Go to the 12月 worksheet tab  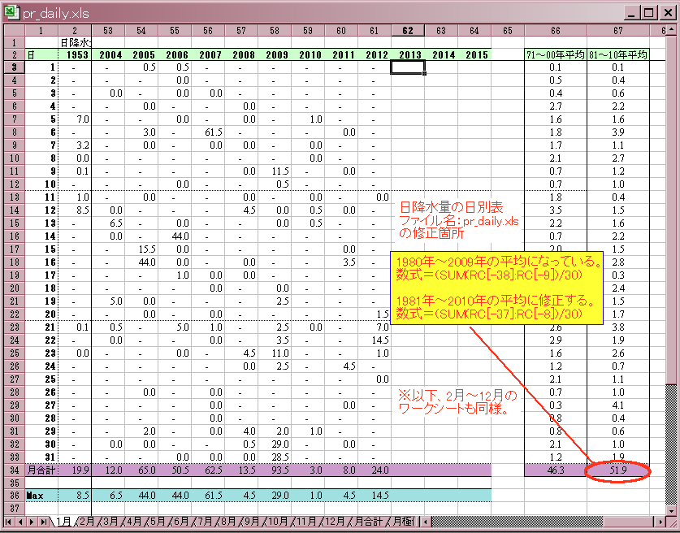tap(336, 522)
